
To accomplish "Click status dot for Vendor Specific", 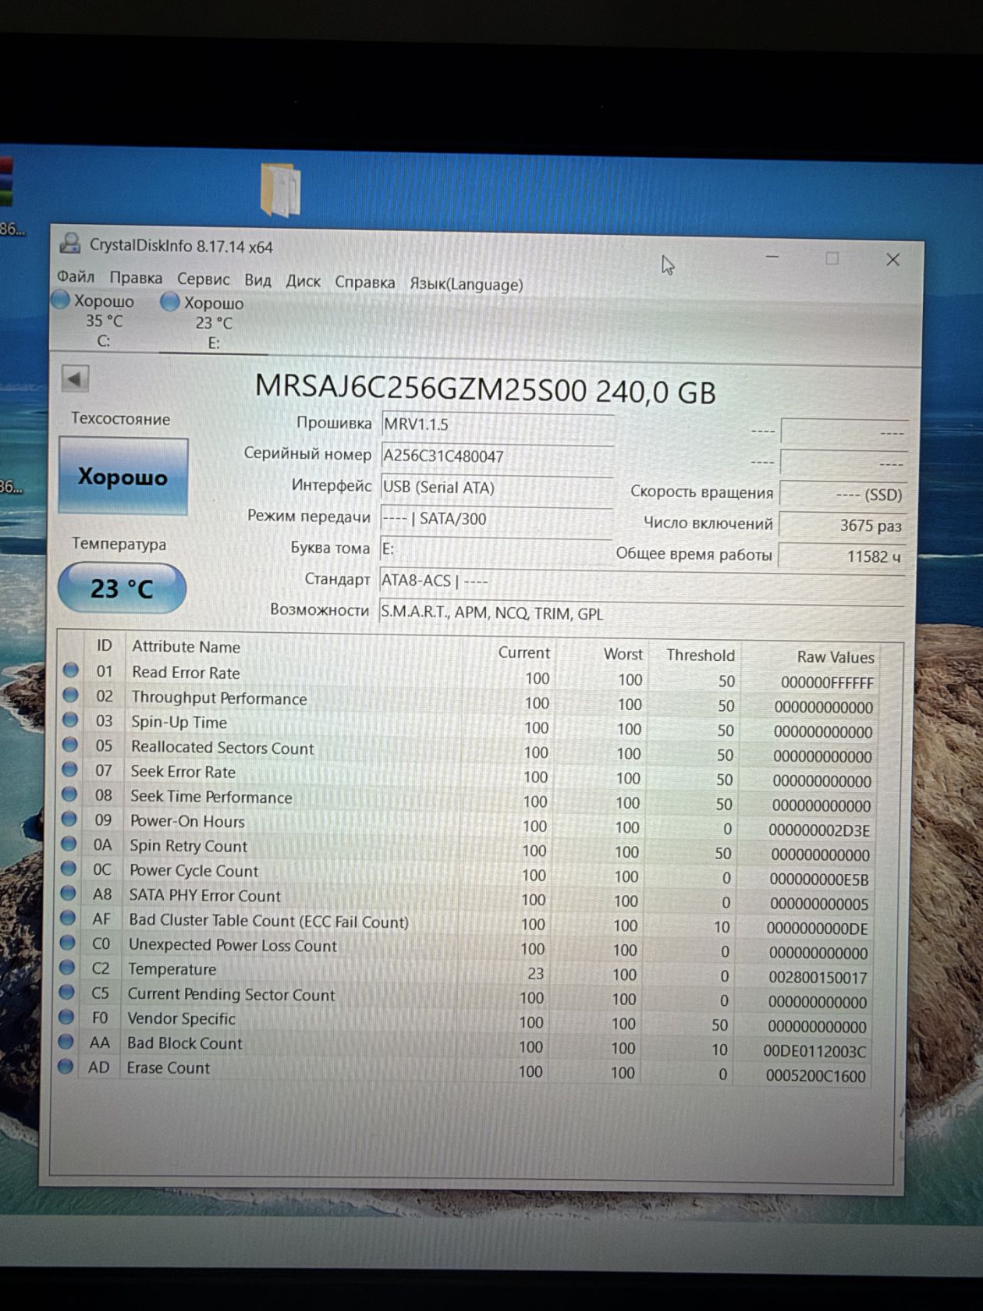I will coord(66,1017).
